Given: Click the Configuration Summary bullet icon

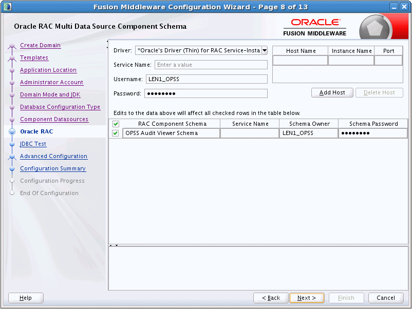Looking at the screenshot, I should [12, 169].
